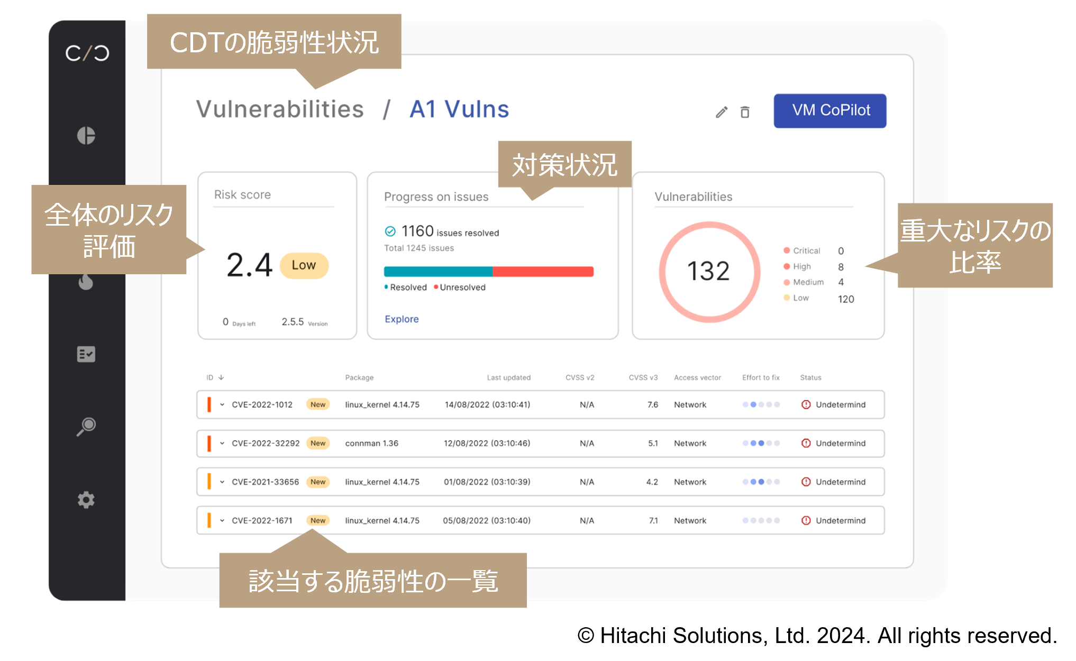This screenshot has height=661, width=1076.
Task: Click the VM CoPilot button
Action: (x=830, y=110)
